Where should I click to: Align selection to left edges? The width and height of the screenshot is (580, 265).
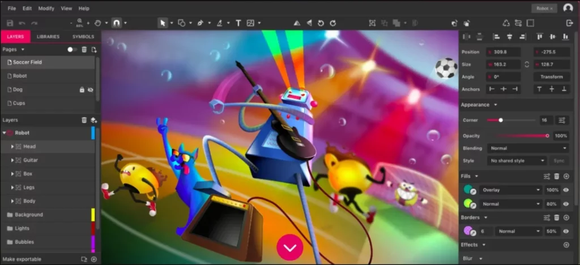coord(497,37)
